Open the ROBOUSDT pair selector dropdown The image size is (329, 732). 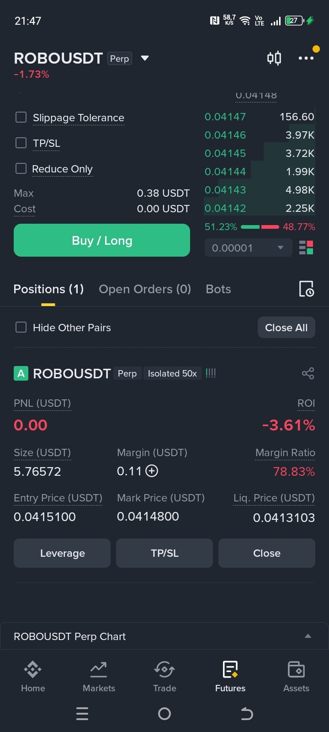point(145,58)
